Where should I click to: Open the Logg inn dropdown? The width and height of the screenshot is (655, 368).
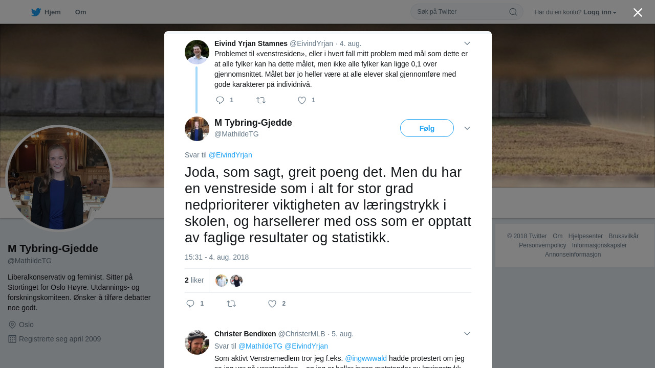point(600,12)
